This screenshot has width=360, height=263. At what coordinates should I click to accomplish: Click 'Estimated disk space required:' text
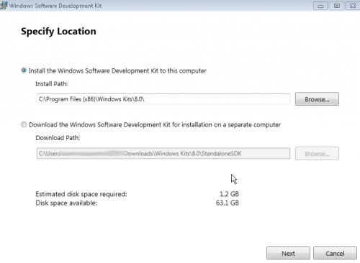click(x=81, y=194)
